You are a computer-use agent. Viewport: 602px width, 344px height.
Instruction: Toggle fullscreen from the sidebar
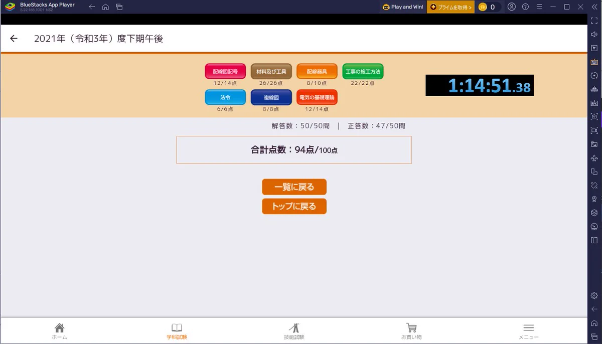tap(594, 21)
